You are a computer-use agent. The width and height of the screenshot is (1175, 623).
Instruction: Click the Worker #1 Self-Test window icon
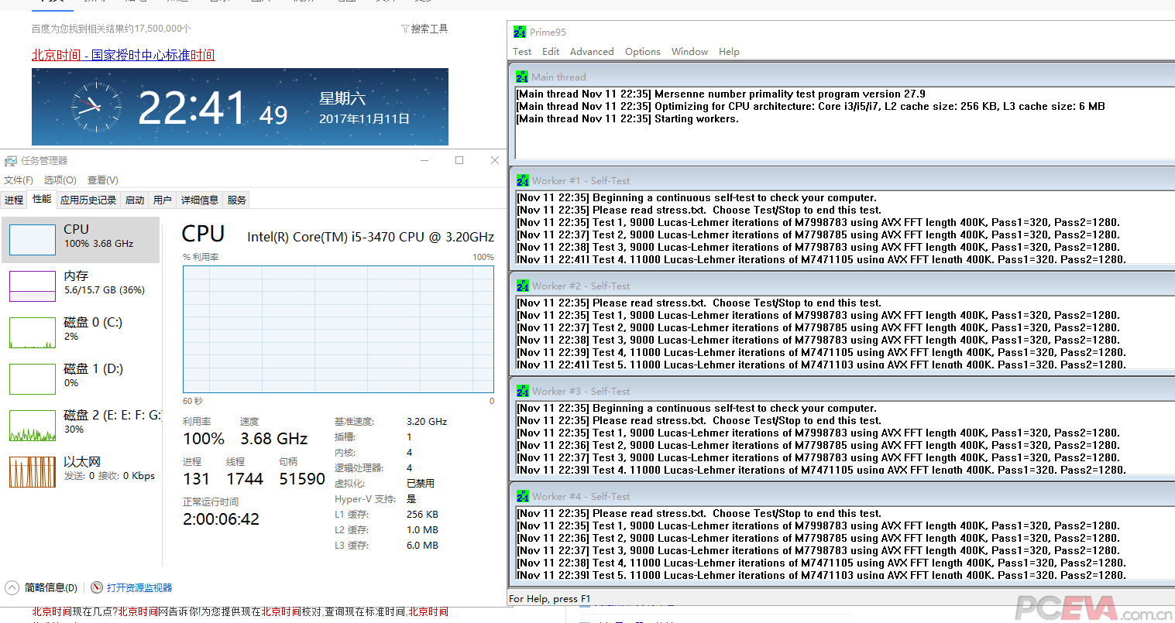tap(523, 180)
